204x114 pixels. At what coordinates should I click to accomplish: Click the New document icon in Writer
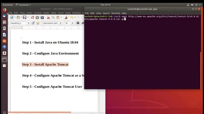coord(12,17)
